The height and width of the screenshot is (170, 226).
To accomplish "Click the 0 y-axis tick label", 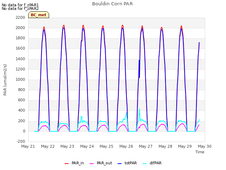I will coord(24,131).
